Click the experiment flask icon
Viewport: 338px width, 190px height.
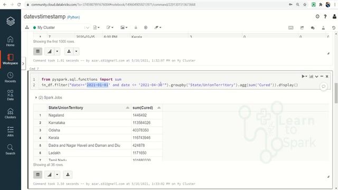coord(323,27)
